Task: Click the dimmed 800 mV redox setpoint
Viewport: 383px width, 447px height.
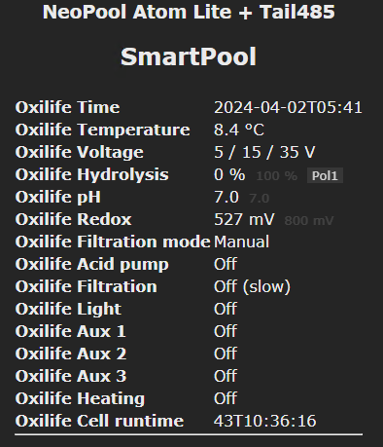Action: click(x=309, y=221)
